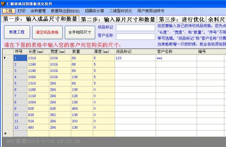
Task: Select cell 序号 1
Action: (x=20, y=58)
